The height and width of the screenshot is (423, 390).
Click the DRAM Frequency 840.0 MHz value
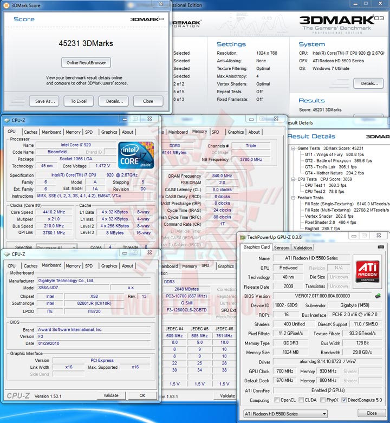tap(222, 175)
